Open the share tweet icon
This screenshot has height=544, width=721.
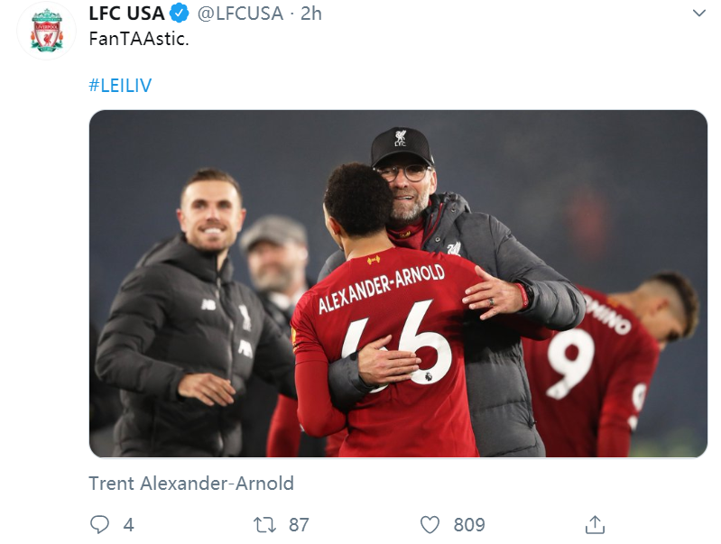pyautogui.click(x=594, y=524)
